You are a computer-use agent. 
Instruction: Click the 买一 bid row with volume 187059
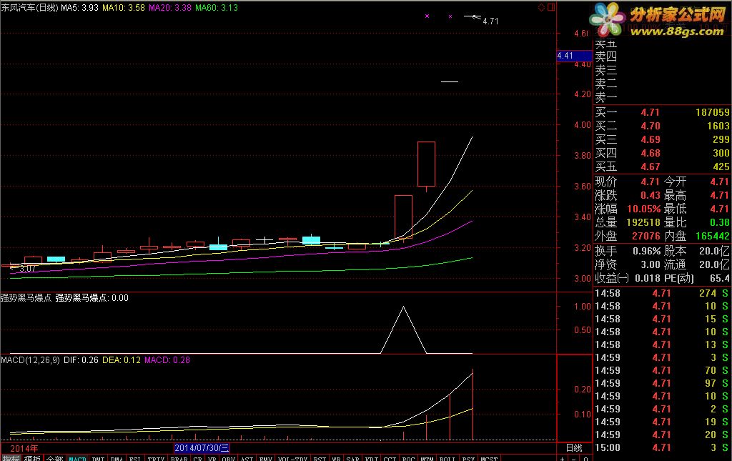(x=661, y=112)
